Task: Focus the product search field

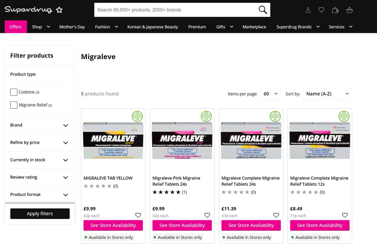Action: click(176, 10)
